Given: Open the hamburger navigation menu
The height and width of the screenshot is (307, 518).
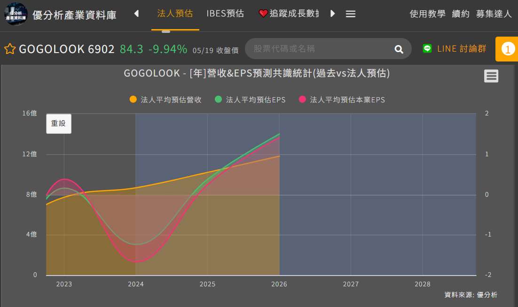Looking at the screenshot, I should pos(351,14).
